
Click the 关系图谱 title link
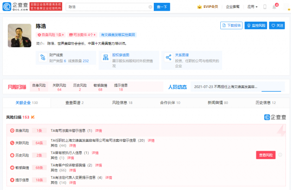182,55
